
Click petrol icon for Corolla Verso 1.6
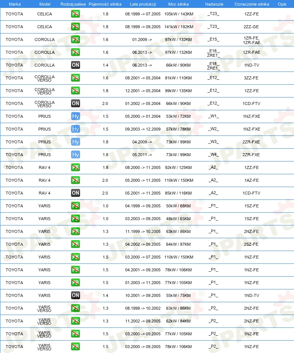coord(75,78)
